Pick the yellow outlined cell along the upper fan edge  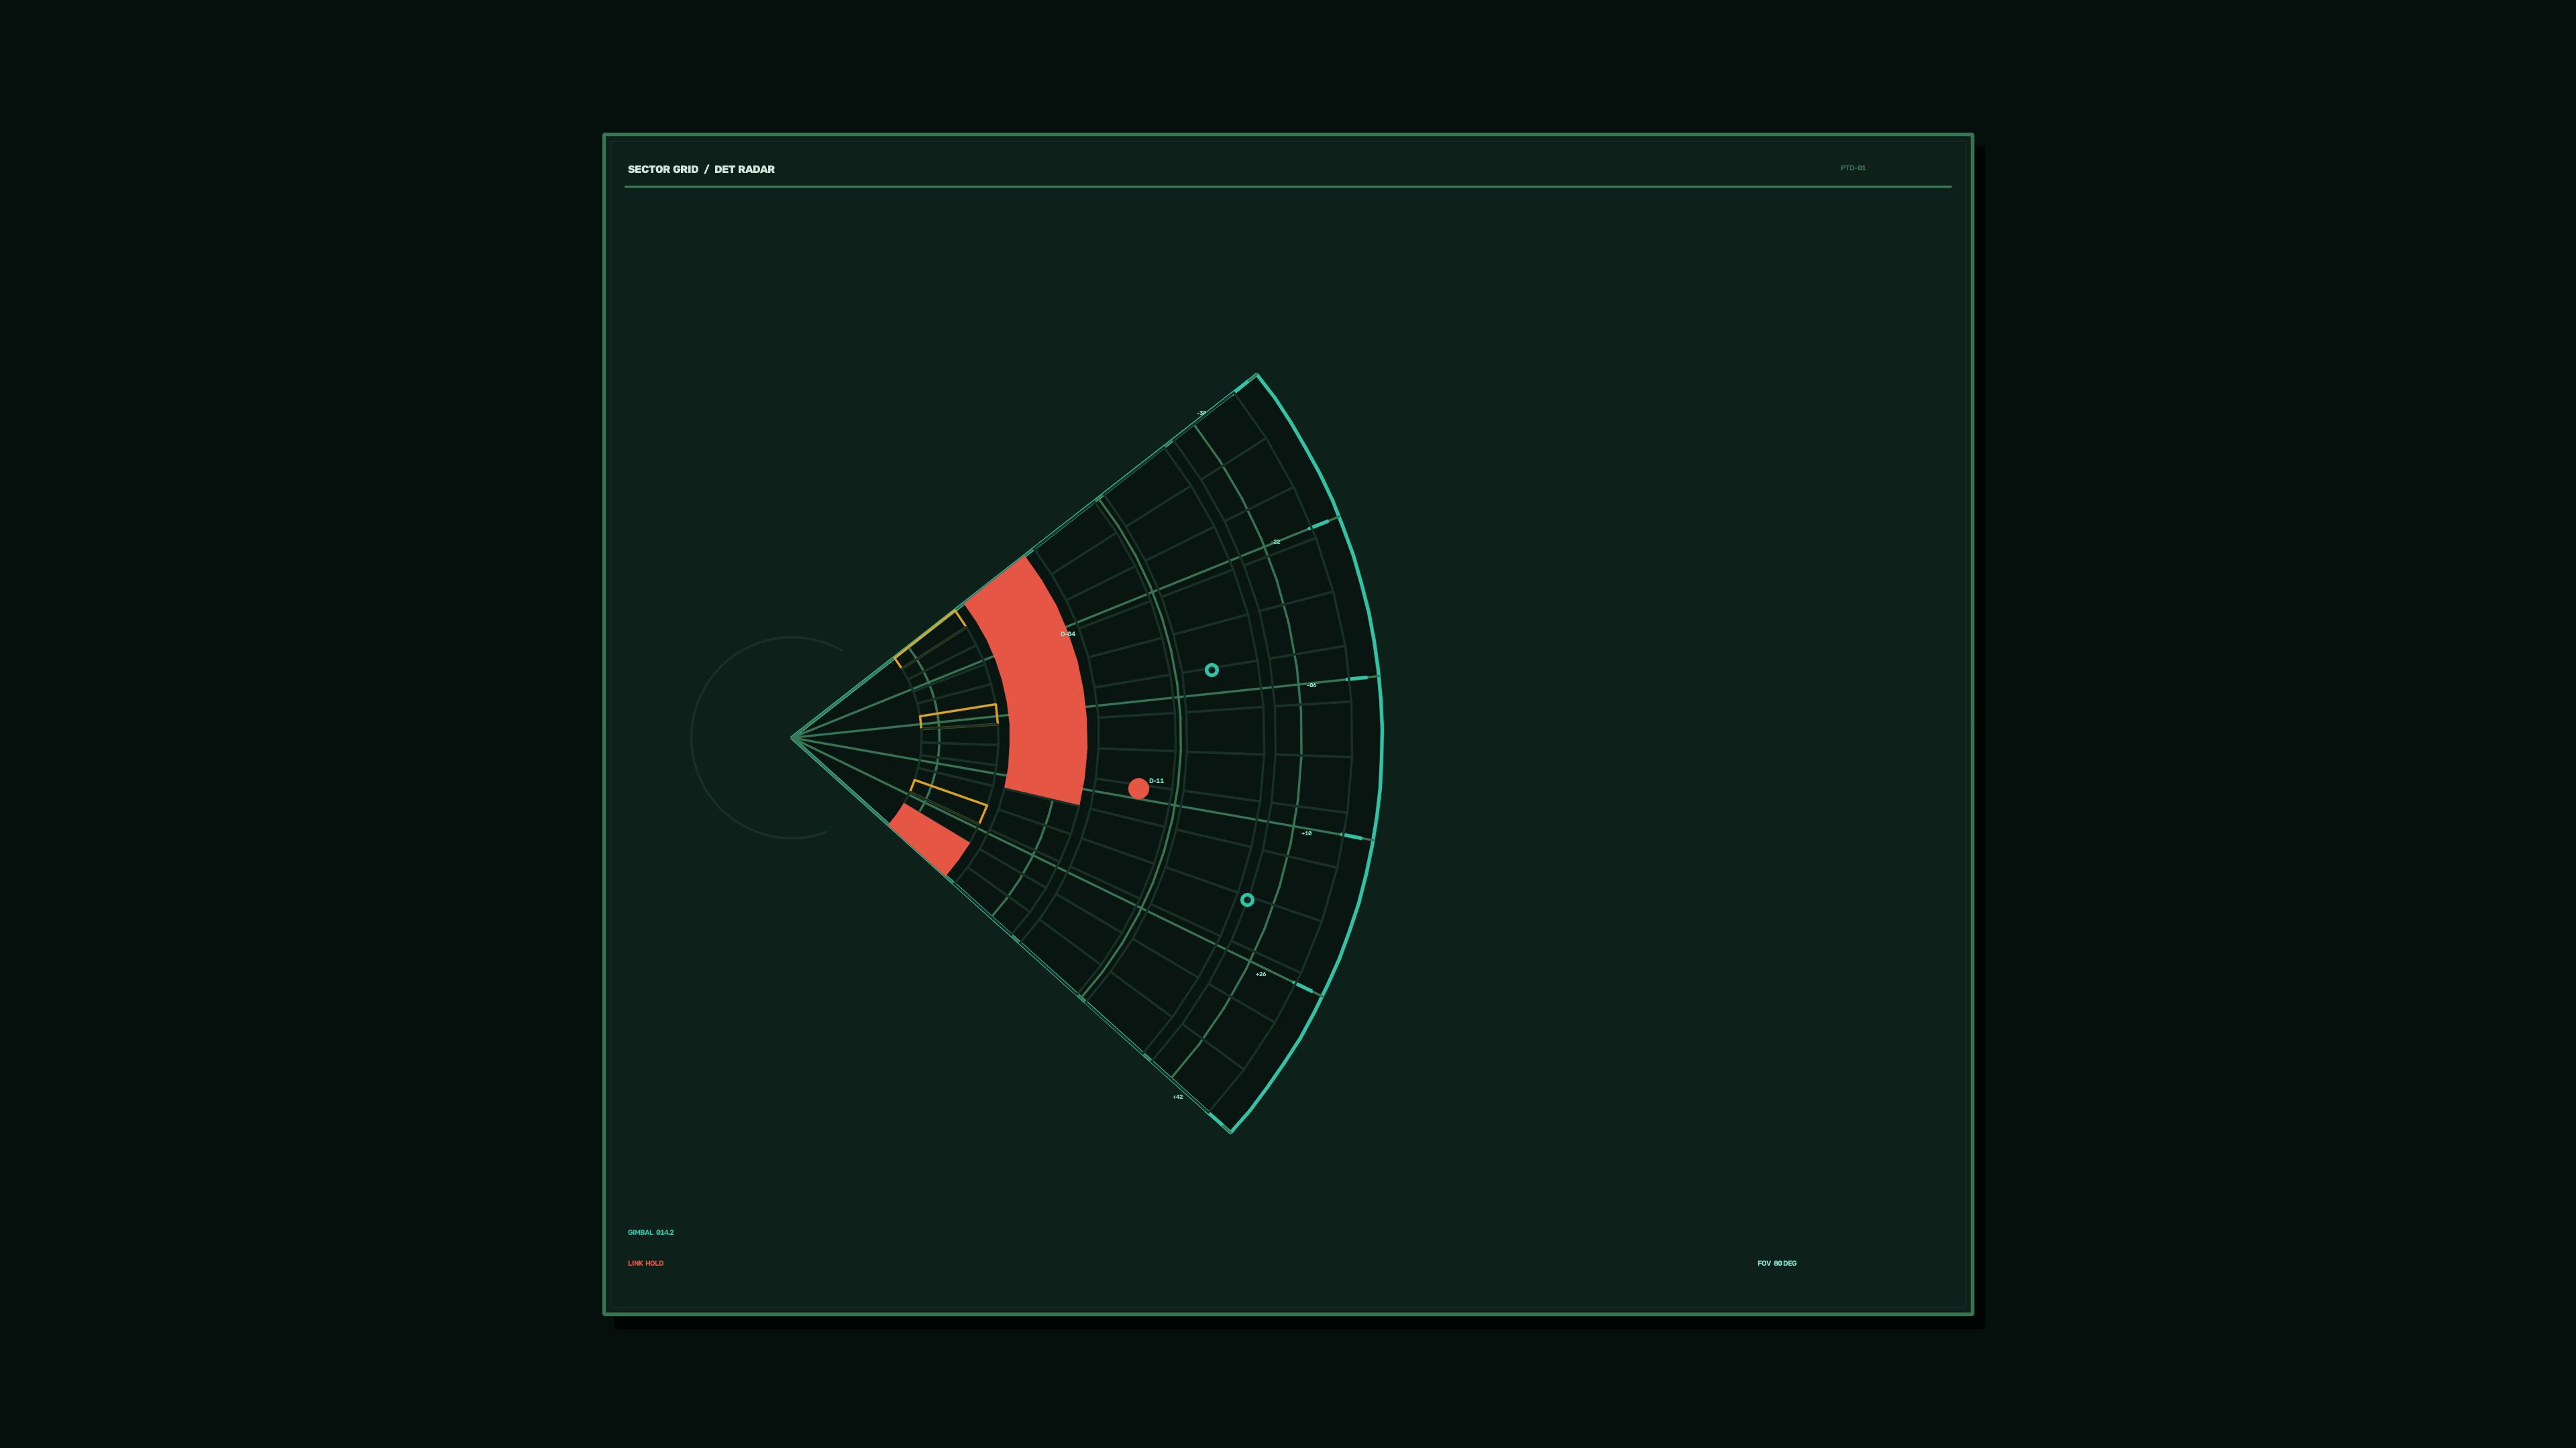pyautogui.click(x=930, y=639)
